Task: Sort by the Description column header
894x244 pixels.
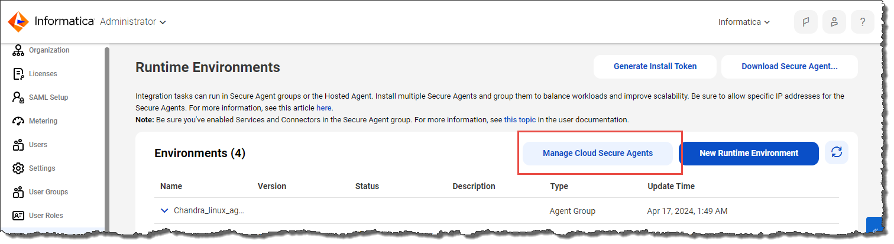Action: 474,186
